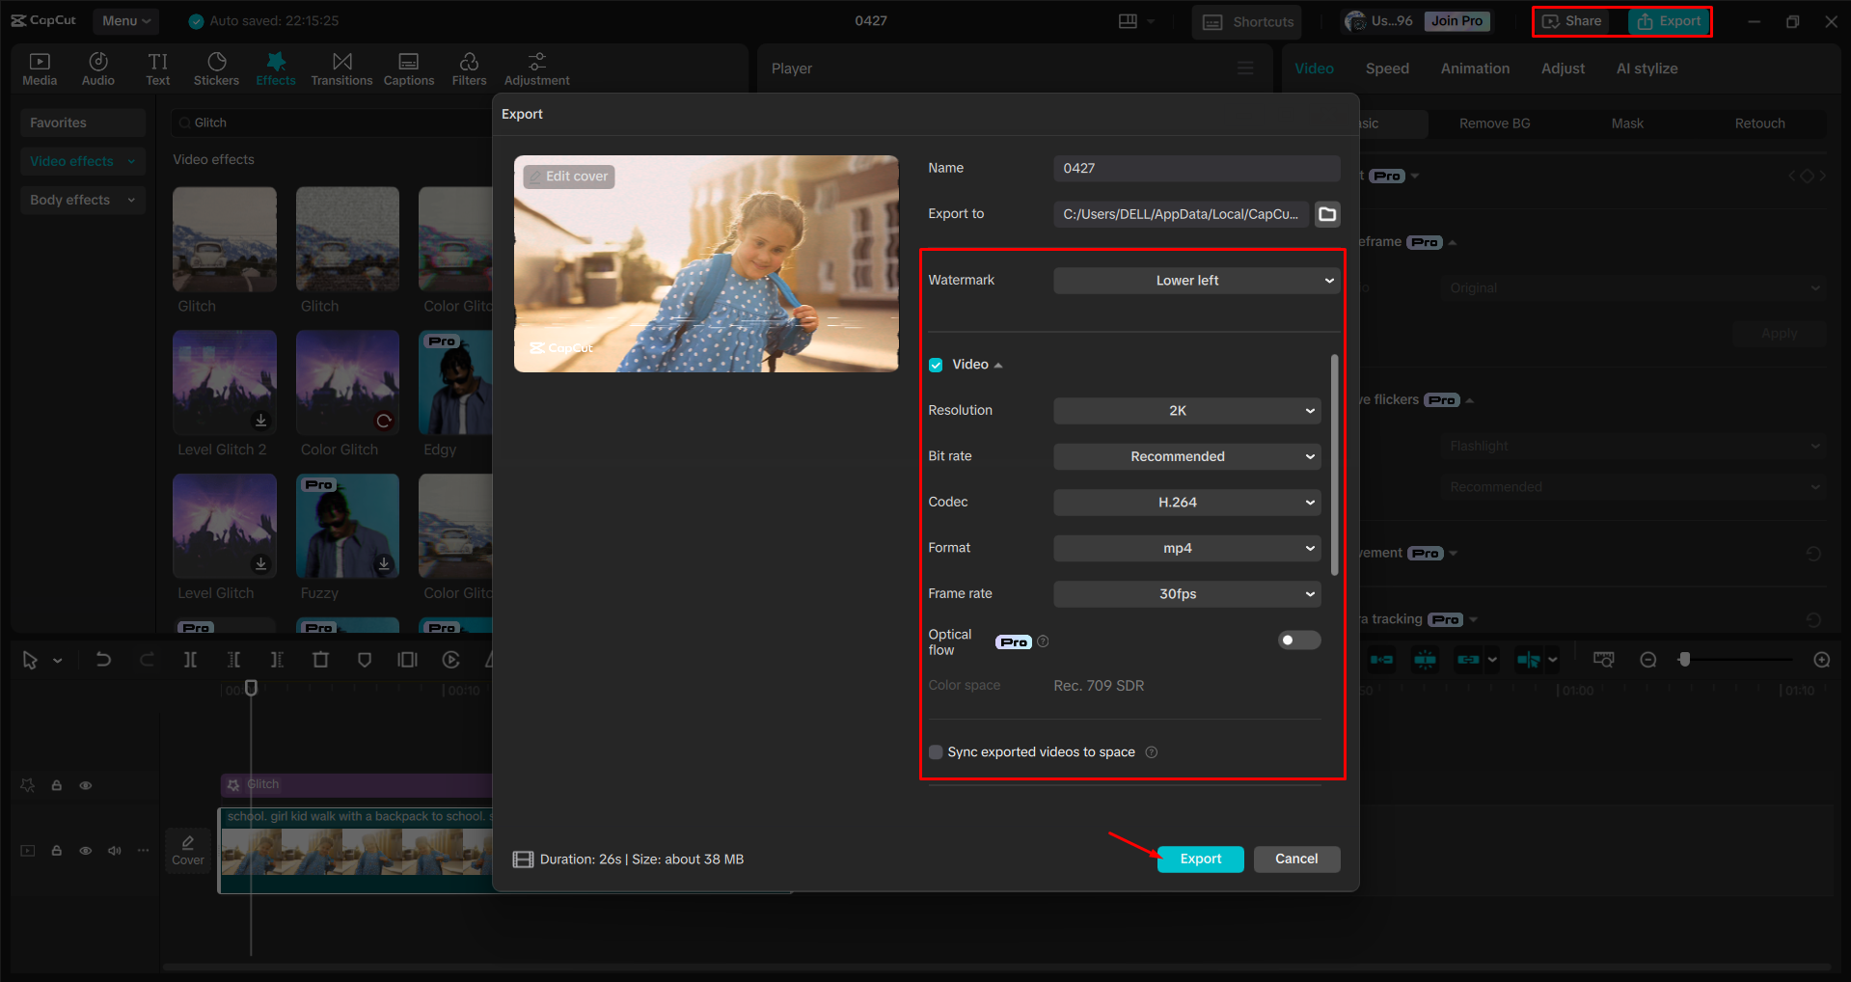The width and height of the screenshot is (1851, 982).
Task: Open the Captions panel
Action: 408,68
